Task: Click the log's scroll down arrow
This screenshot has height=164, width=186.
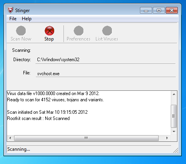Action: 174,132
